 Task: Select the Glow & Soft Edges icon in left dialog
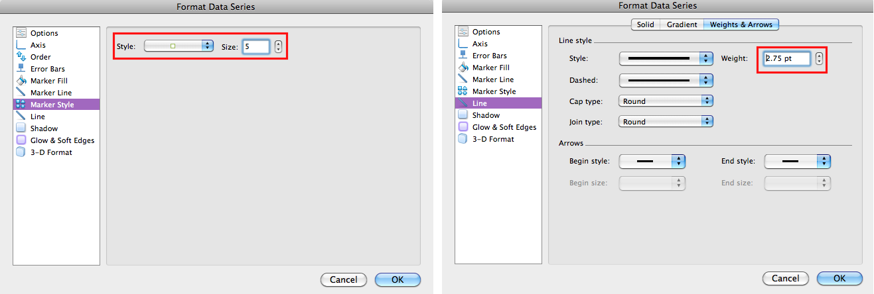coord(21,140)
